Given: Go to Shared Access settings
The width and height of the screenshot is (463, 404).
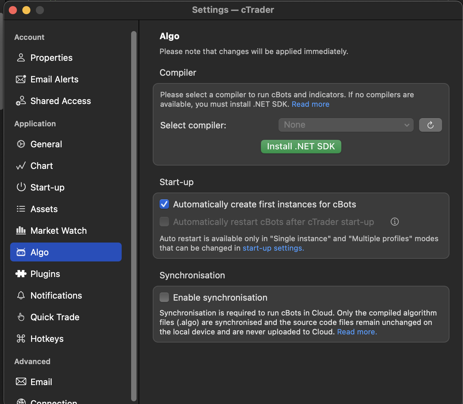Looking at the screenshot, I should [x=66, y=101].
